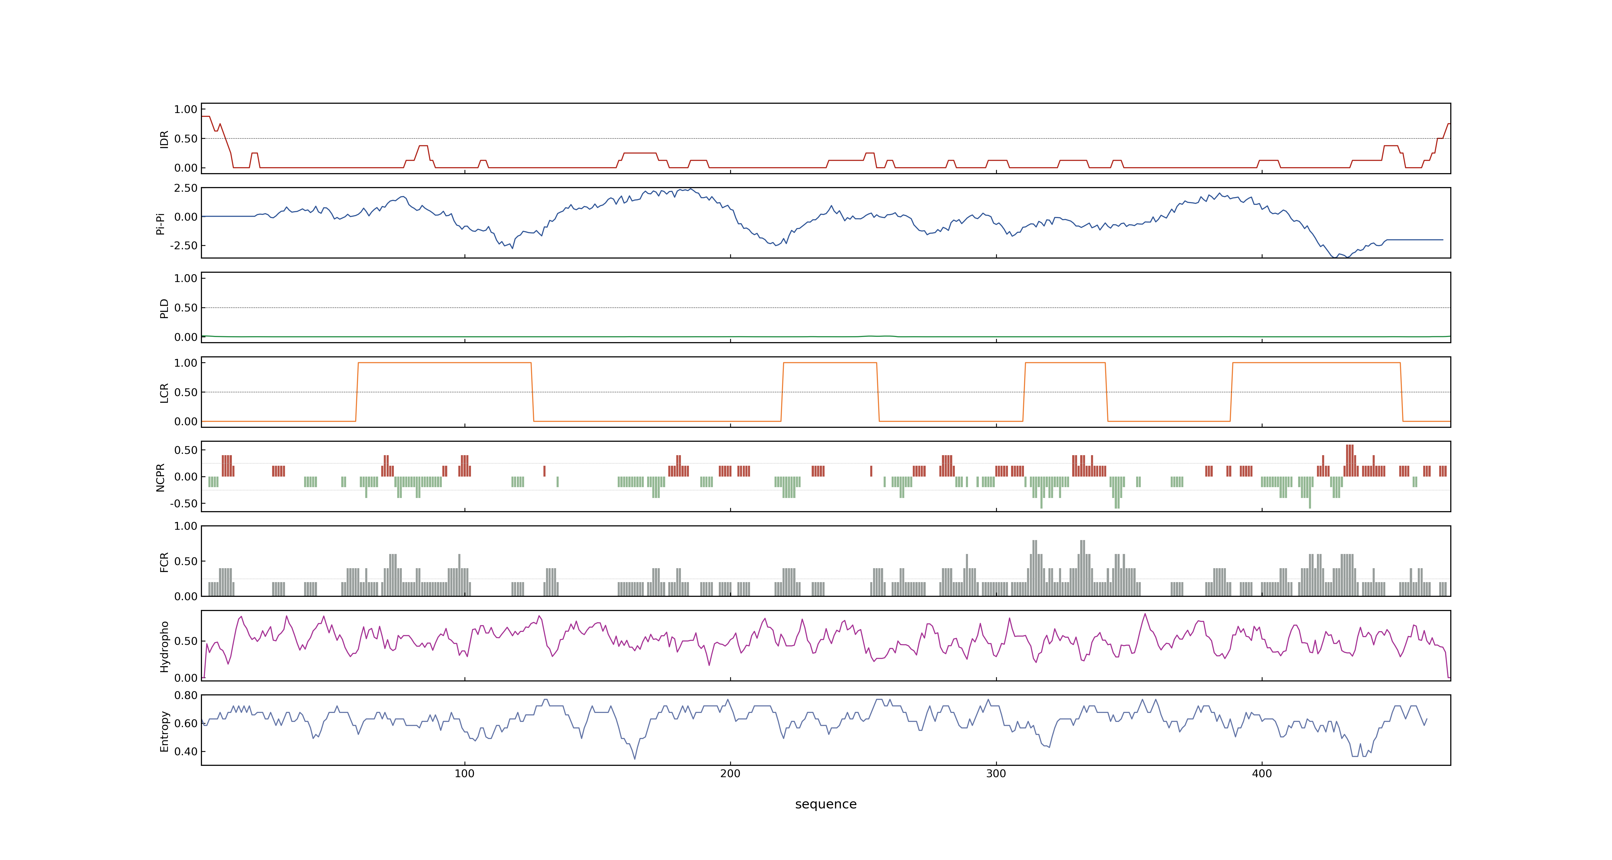Click the -2.50 tick on Pi-Pi axis
1612x860 pixels.
click(183, 245)
